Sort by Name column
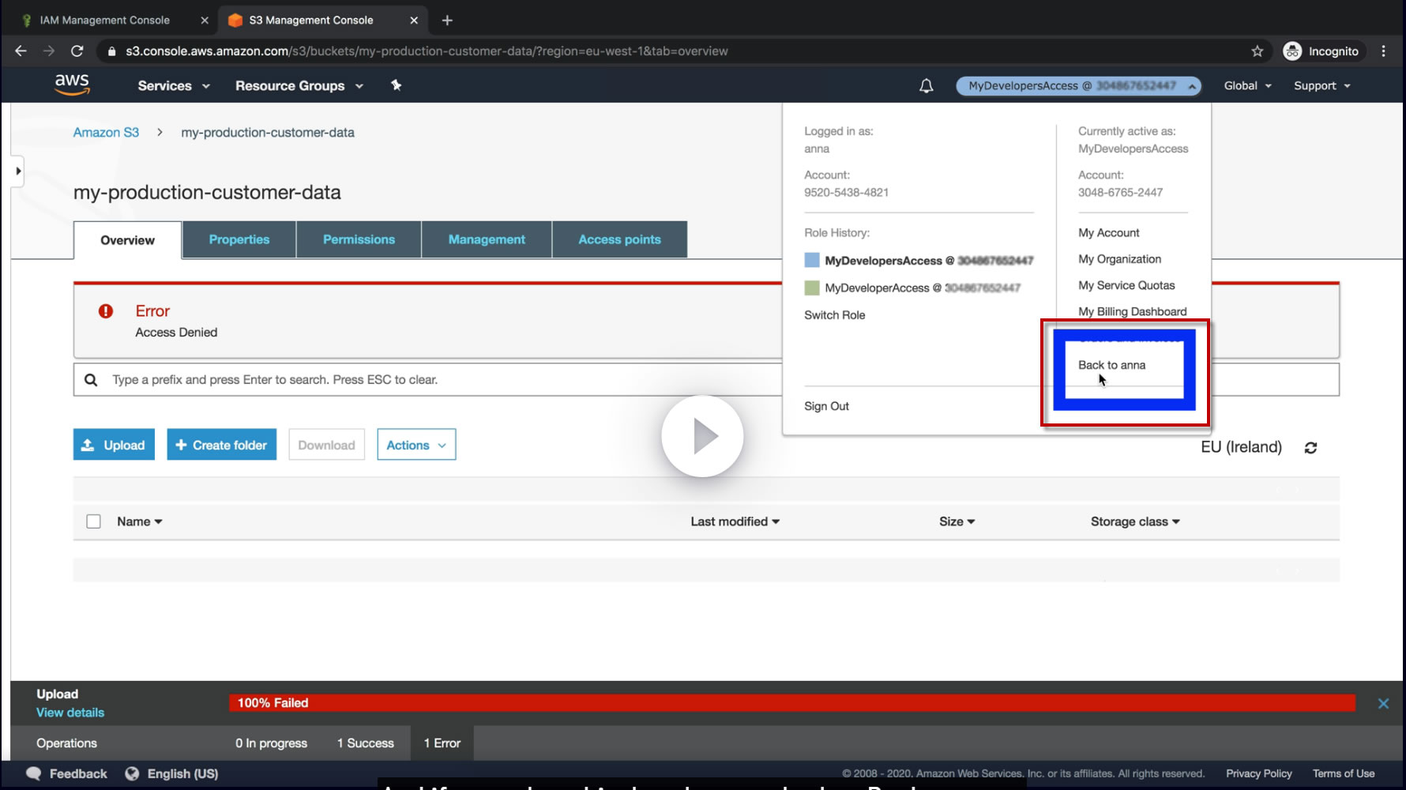This screenshot has height=790, width=1406. pos(140,521)
